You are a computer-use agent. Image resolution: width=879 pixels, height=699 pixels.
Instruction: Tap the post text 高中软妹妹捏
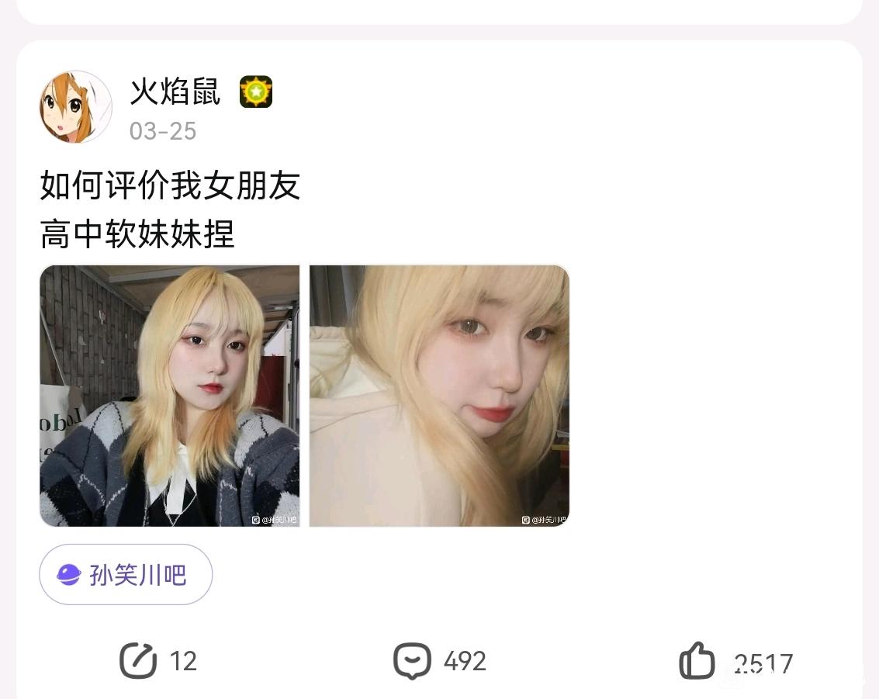click(137, 234)
